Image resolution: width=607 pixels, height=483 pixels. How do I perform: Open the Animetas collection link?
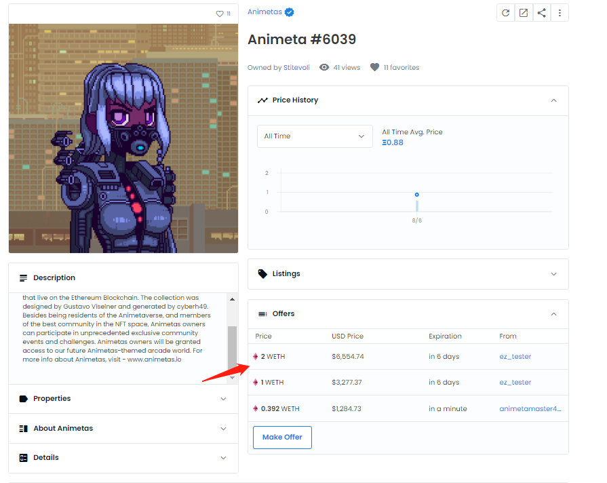point(265,12)
